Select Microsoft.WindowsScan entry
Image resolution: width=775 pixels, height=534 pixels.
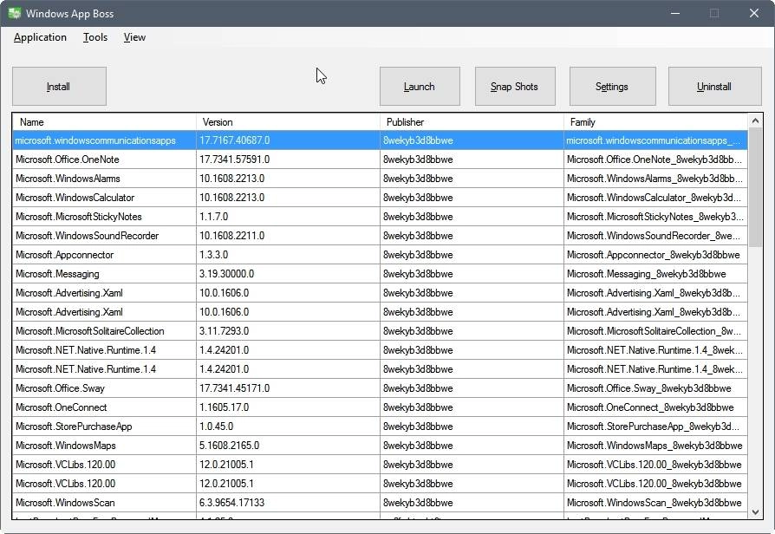pos(380,502)
